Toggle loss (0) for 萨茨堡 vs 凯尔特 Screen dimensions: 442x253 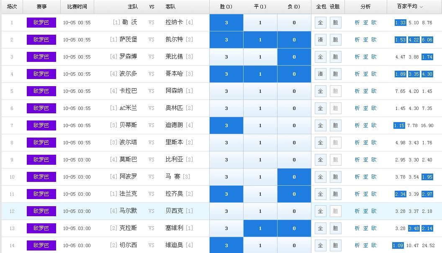[294, 40]
